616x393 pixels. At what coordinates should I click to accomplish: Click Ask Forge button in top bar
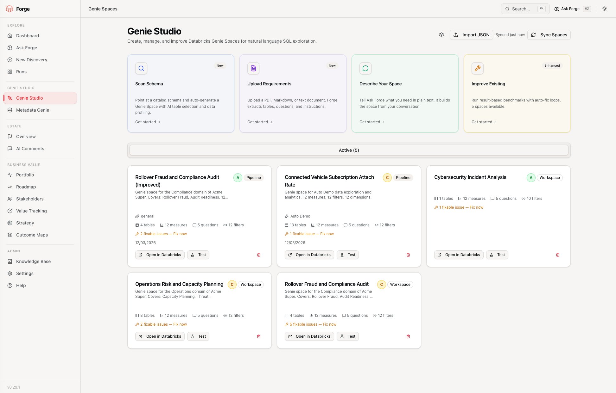click(x=572, y=9)
